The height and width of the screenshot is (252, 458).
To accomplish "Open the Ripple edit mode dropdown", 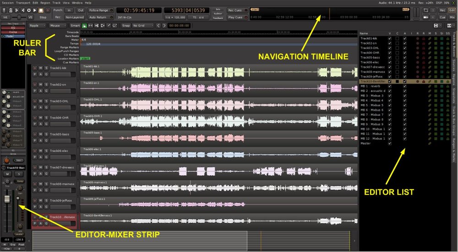I will [x=37, y=26].
